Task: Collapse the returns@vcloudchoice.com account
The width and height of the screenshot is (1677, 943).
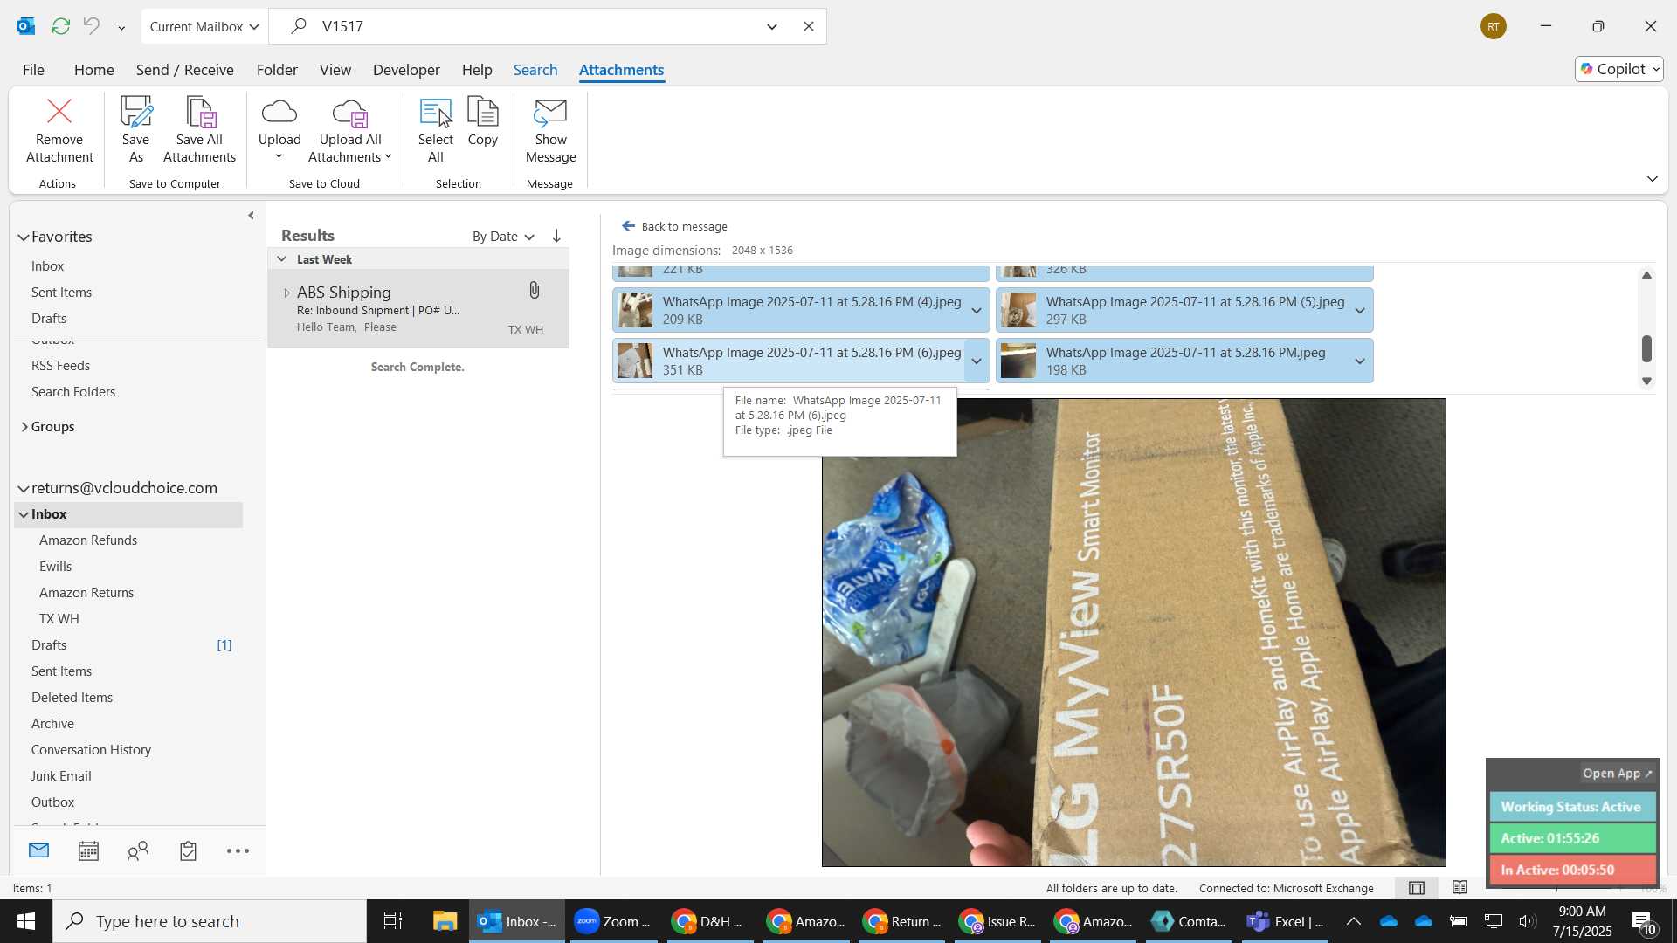Action: (24, 488)
